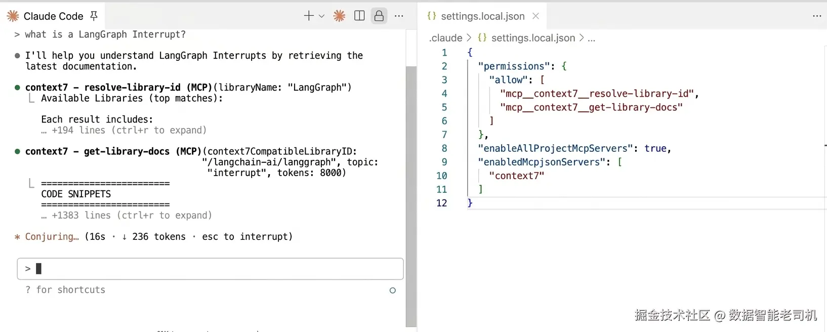Click the "context7" string on line 10
Screen dimensions: 827x332
[517, 176]
